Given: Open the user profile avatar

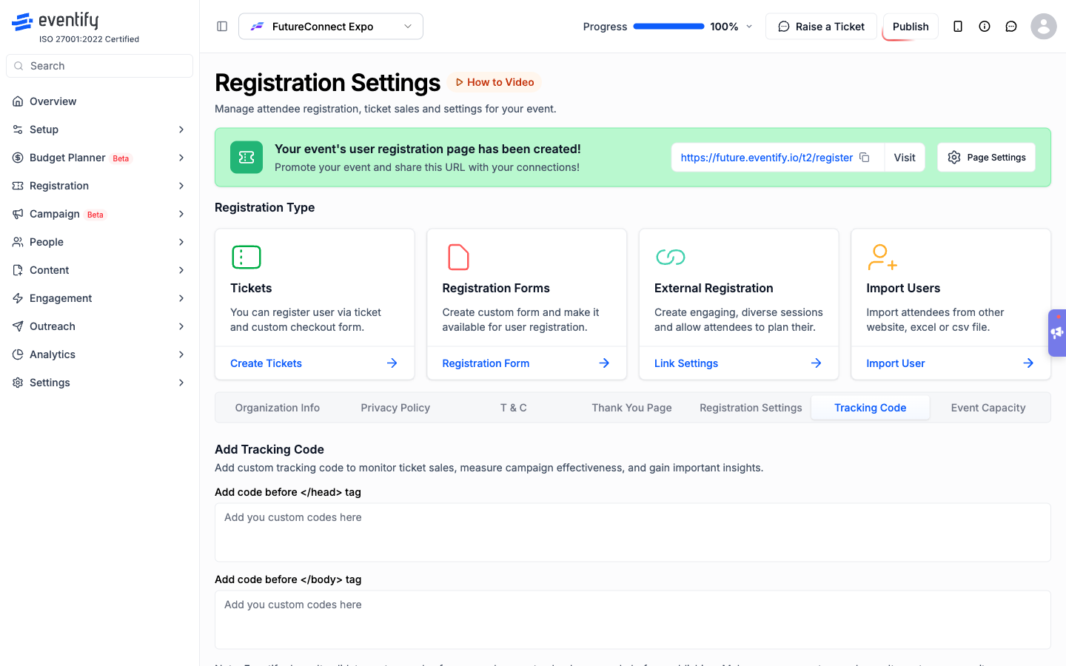Looking at the screenshot, I should tap(1044, 27).
